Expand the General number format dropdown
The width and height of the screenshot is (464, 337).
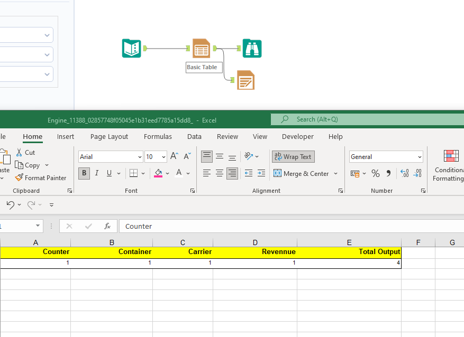coord(421,156)
